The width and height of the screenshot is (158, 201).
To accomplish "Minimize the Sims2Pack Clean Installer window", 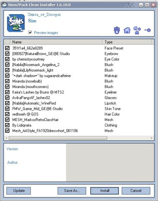I will click(141, 5).
